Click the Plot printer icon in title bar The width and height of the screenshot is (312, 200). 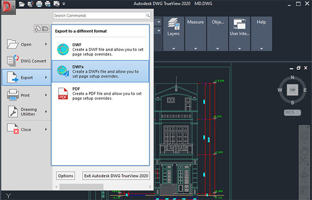pyautogui.click(x=39, y=4)
